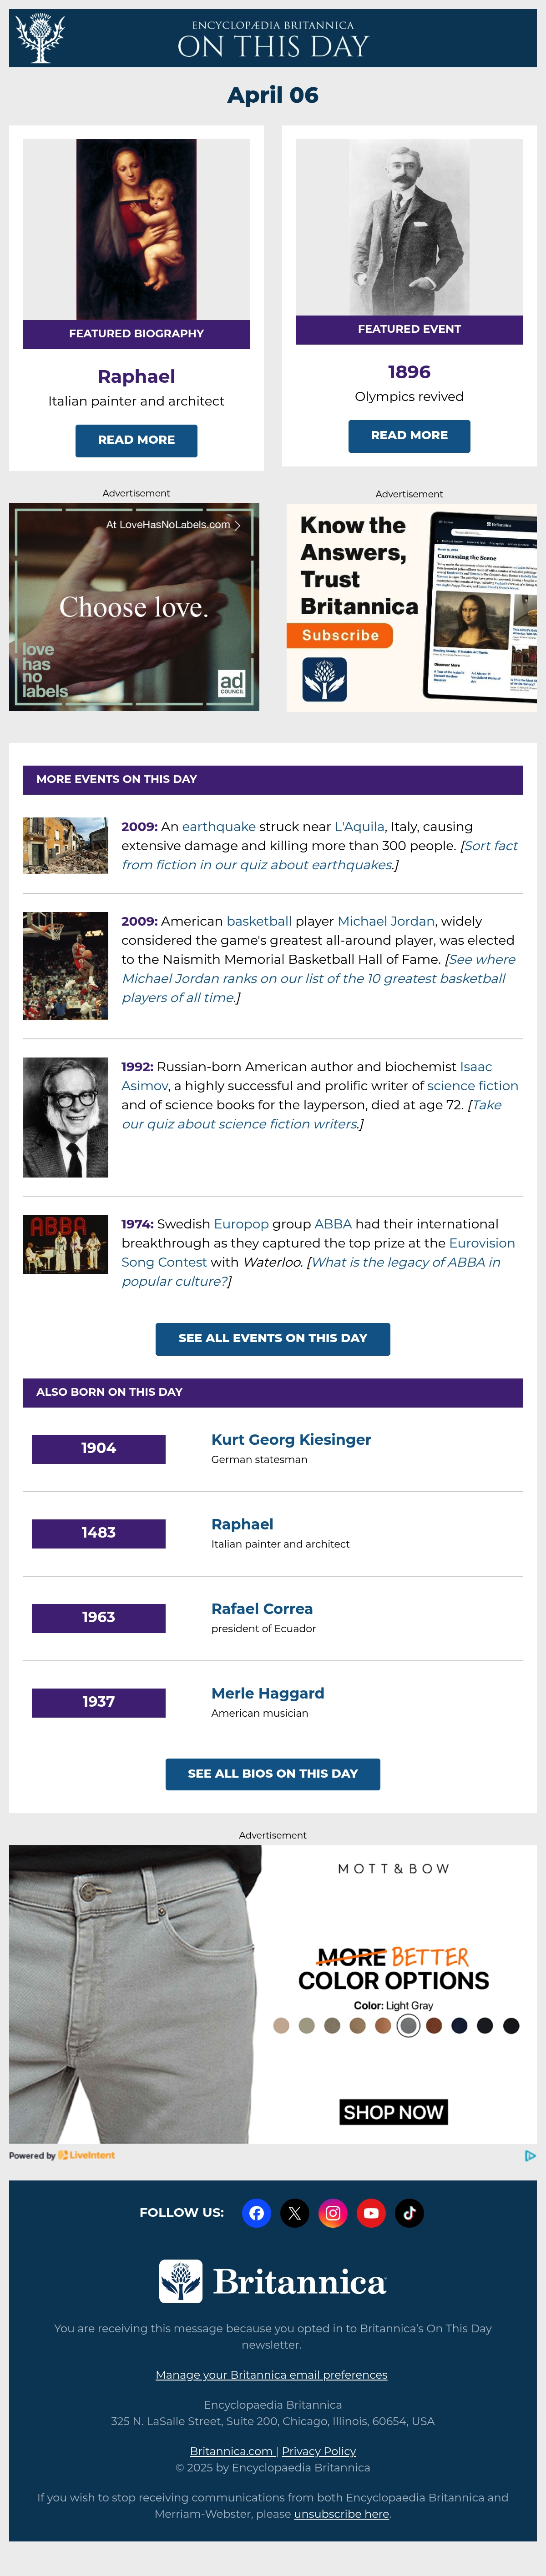Viewport: 546px width, 2576px height.
Task: Click Read More under 1896 Olympics revived
Action: 409,436
